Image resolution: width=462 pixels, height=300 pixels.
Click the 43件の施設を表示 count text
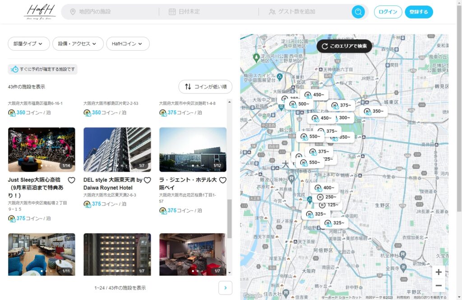pyautogui.click(x=27, y=87)
